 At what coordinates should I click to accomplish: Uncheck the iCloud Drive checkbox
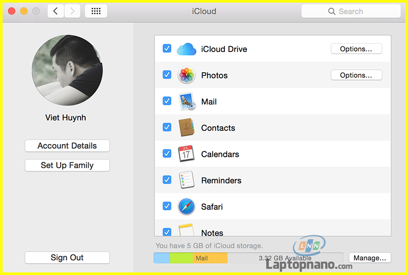[167, 48]
